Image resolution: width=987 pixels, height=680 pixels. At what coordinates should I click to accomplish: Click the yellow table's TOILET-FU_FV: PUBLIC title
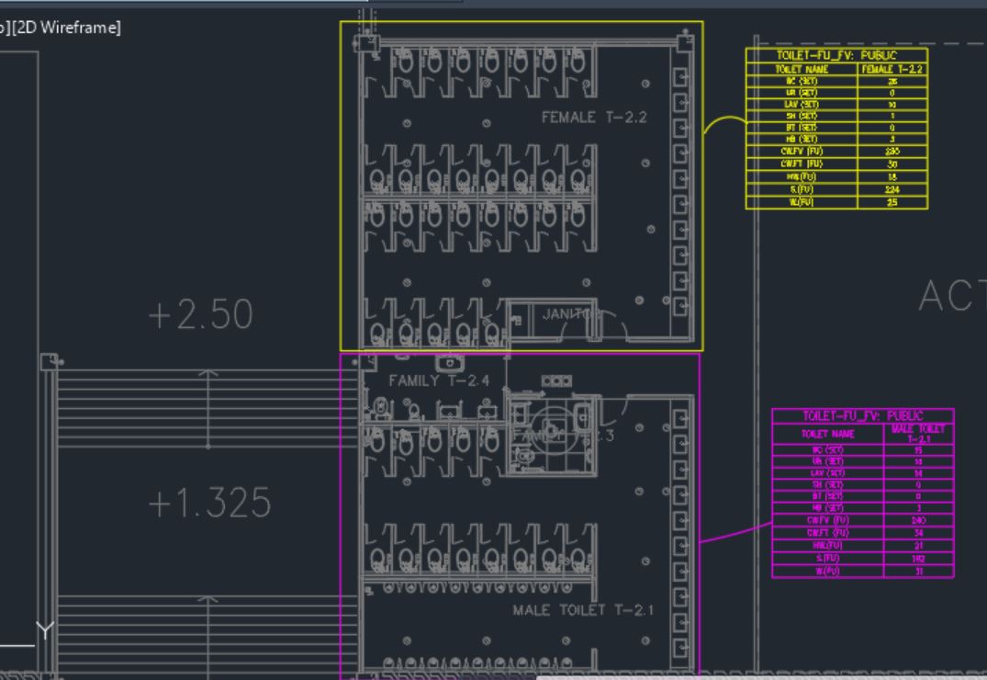coord(836,55)
